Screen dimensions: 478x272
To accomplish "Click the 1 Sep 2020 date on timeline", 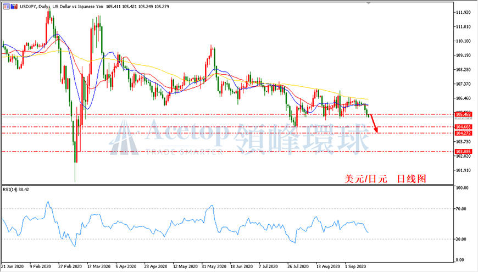I will [356, 267].
